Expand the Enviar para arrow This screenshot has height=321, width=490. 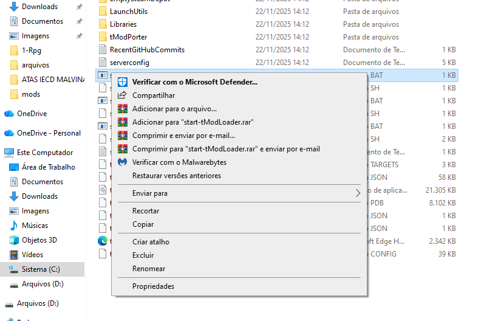pyautogui.click(x=358, y=193)
